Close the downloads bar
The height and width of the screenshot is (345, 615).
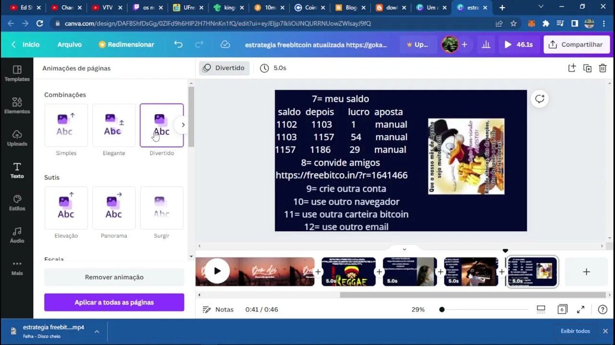coord(605,331)
